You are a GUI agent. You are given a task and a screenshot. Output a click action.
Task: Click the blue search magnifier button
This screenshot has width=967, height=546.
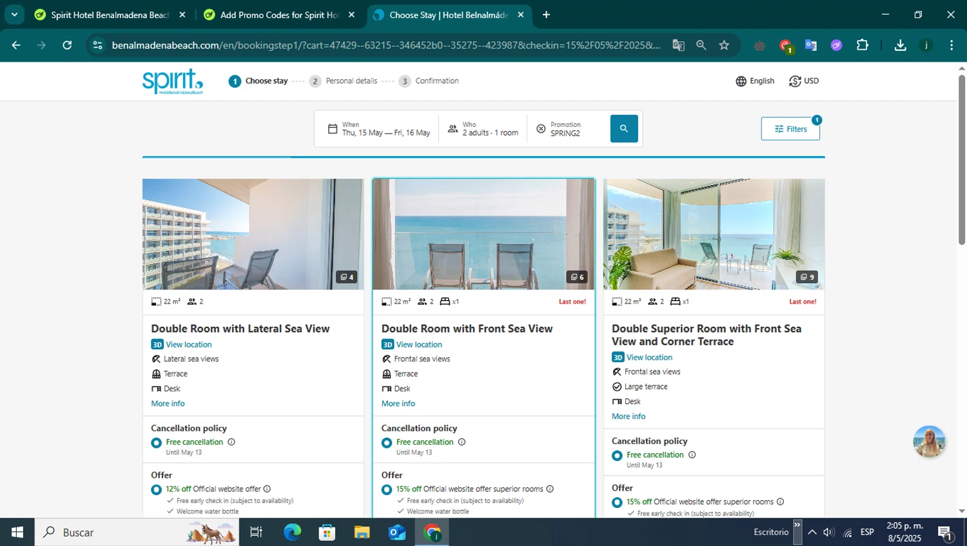pyautogui.click(x=623, y=128)
